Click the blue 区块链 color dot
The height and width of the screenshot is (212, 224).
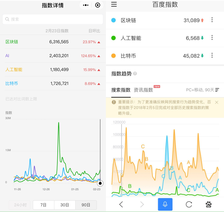113,20
